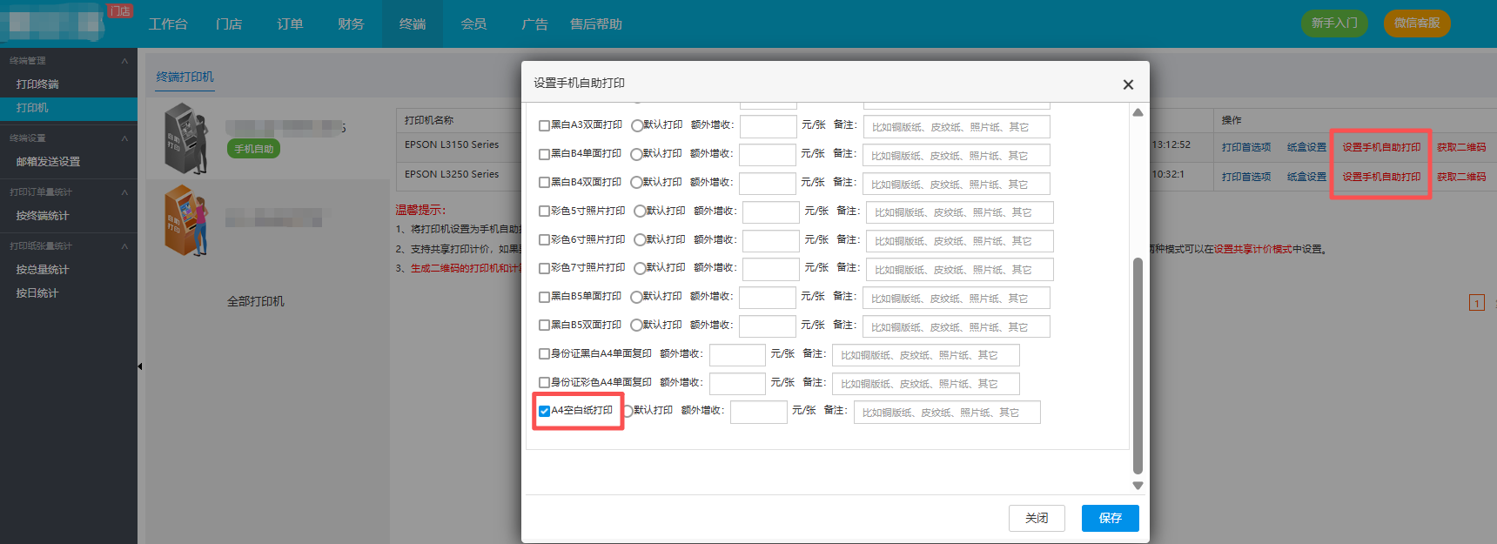Click the orange printer kiosk image
1497x544 pixels.
coord(186,219)
